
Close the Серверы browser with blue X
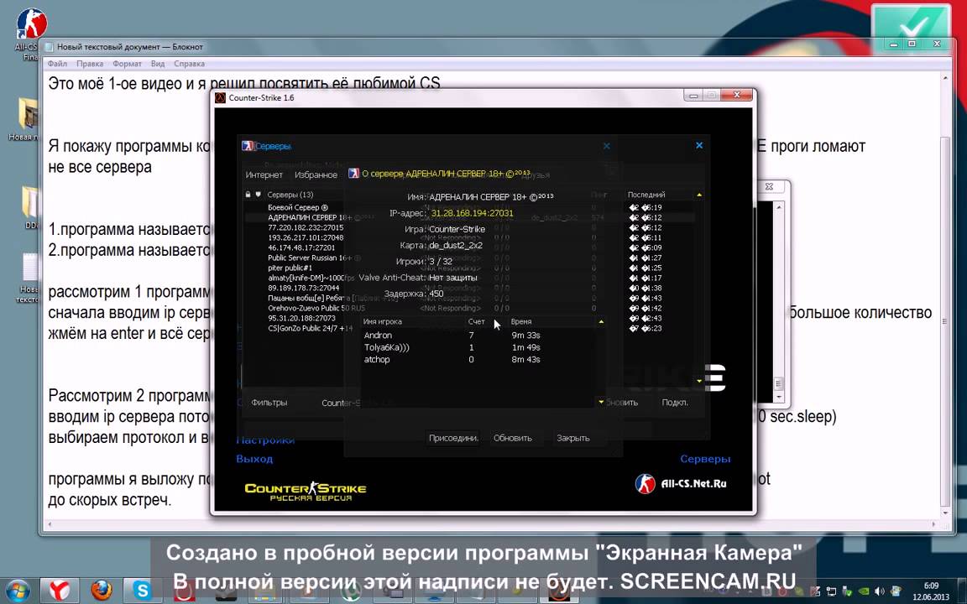(x=698, y=145)
